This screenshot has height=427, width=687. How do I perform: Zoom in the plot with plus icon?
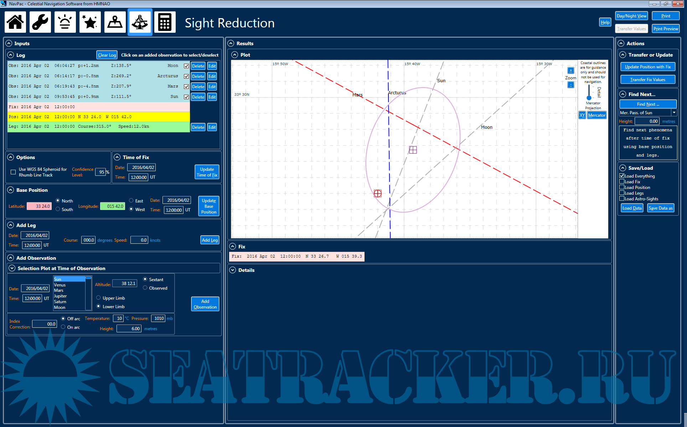click(x=570, y=70)
